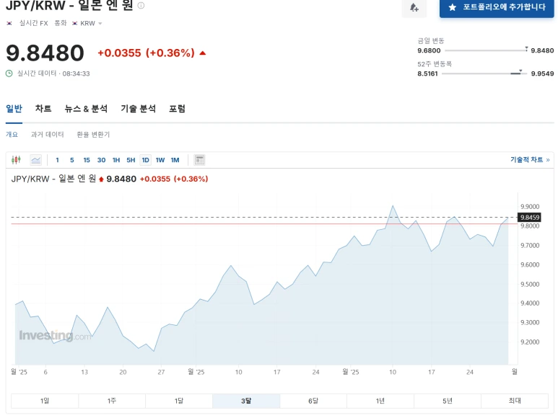Click the 52주 변동폭 range slider
This screenshot has width=558, height=418.
[484, 74]
